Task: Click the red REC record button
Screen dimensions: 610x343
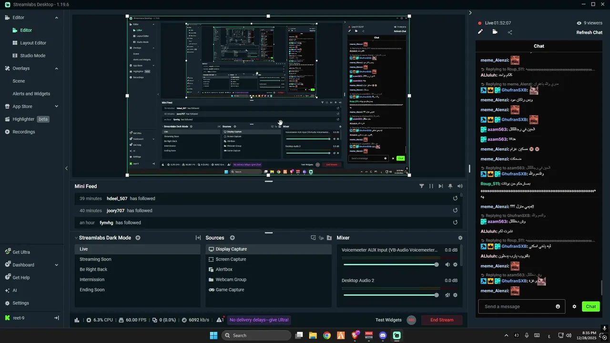Action: point(411,320)
